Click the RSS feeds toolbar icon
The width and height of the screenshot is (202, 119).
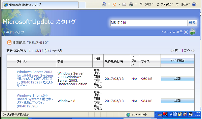[114, 5]
